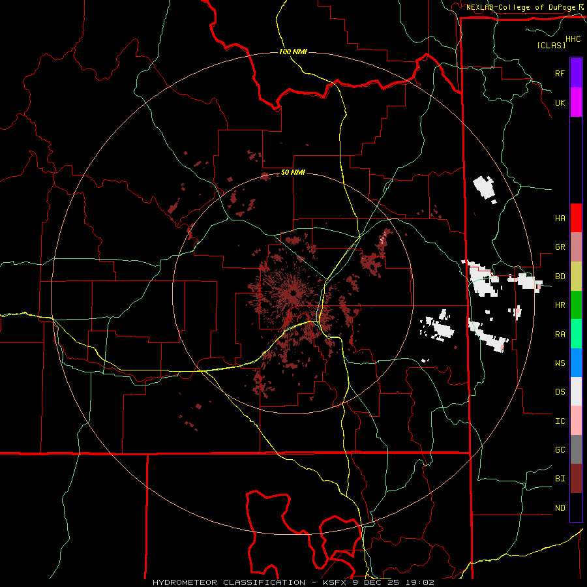Select the IC light pink legend swatch
The image size is (587, 587).
point(576,421)
